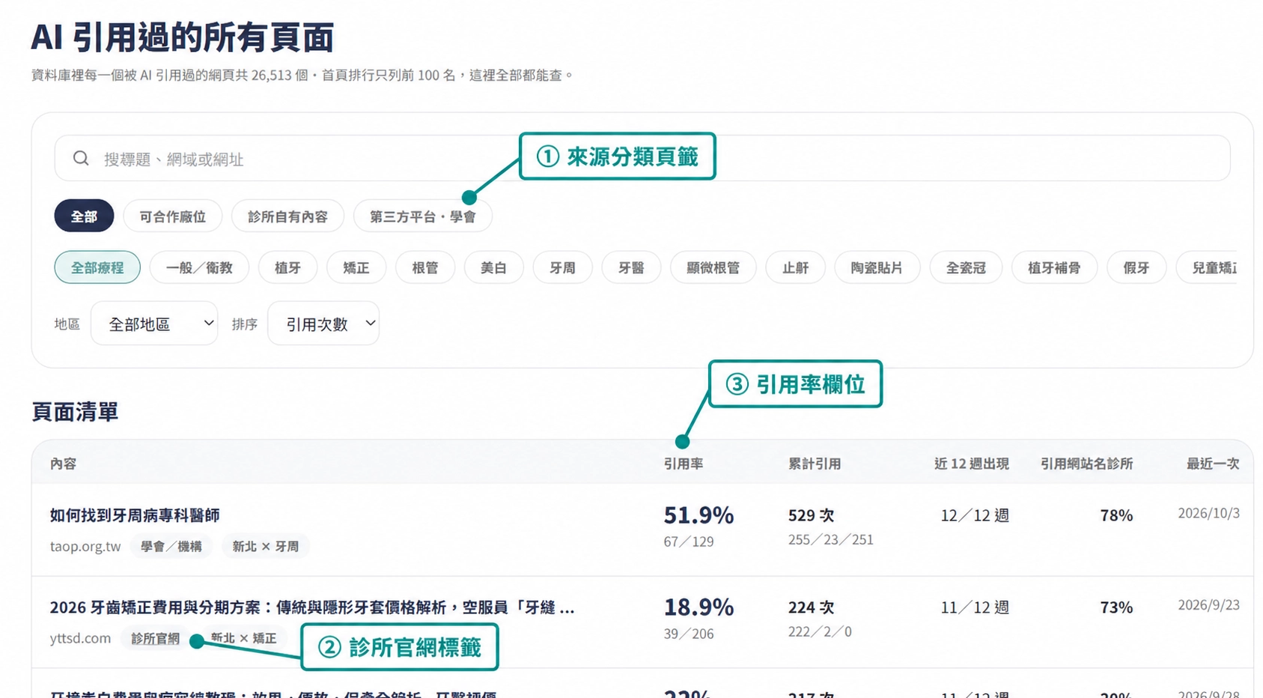Click the 2026/10/3 date cell
The image size is (1263, 698).
1208,513
